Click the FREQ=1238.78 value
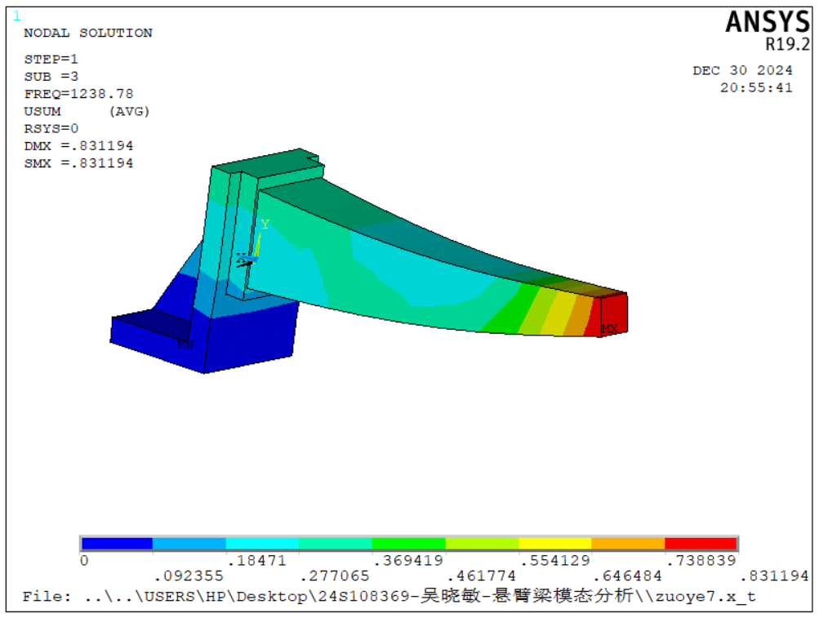The width and height of the screenshot is (819, 618). pyautogui.click(x=78, y=94)
